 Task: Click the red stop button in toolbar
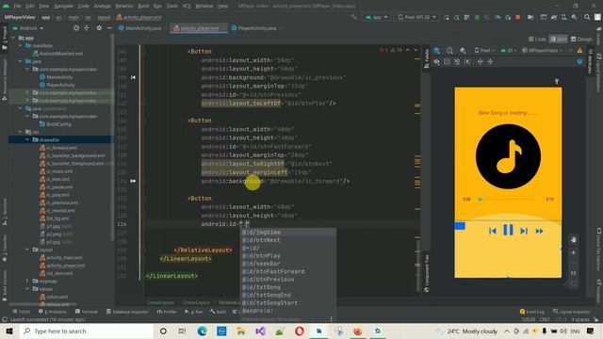tap(518, 17)
